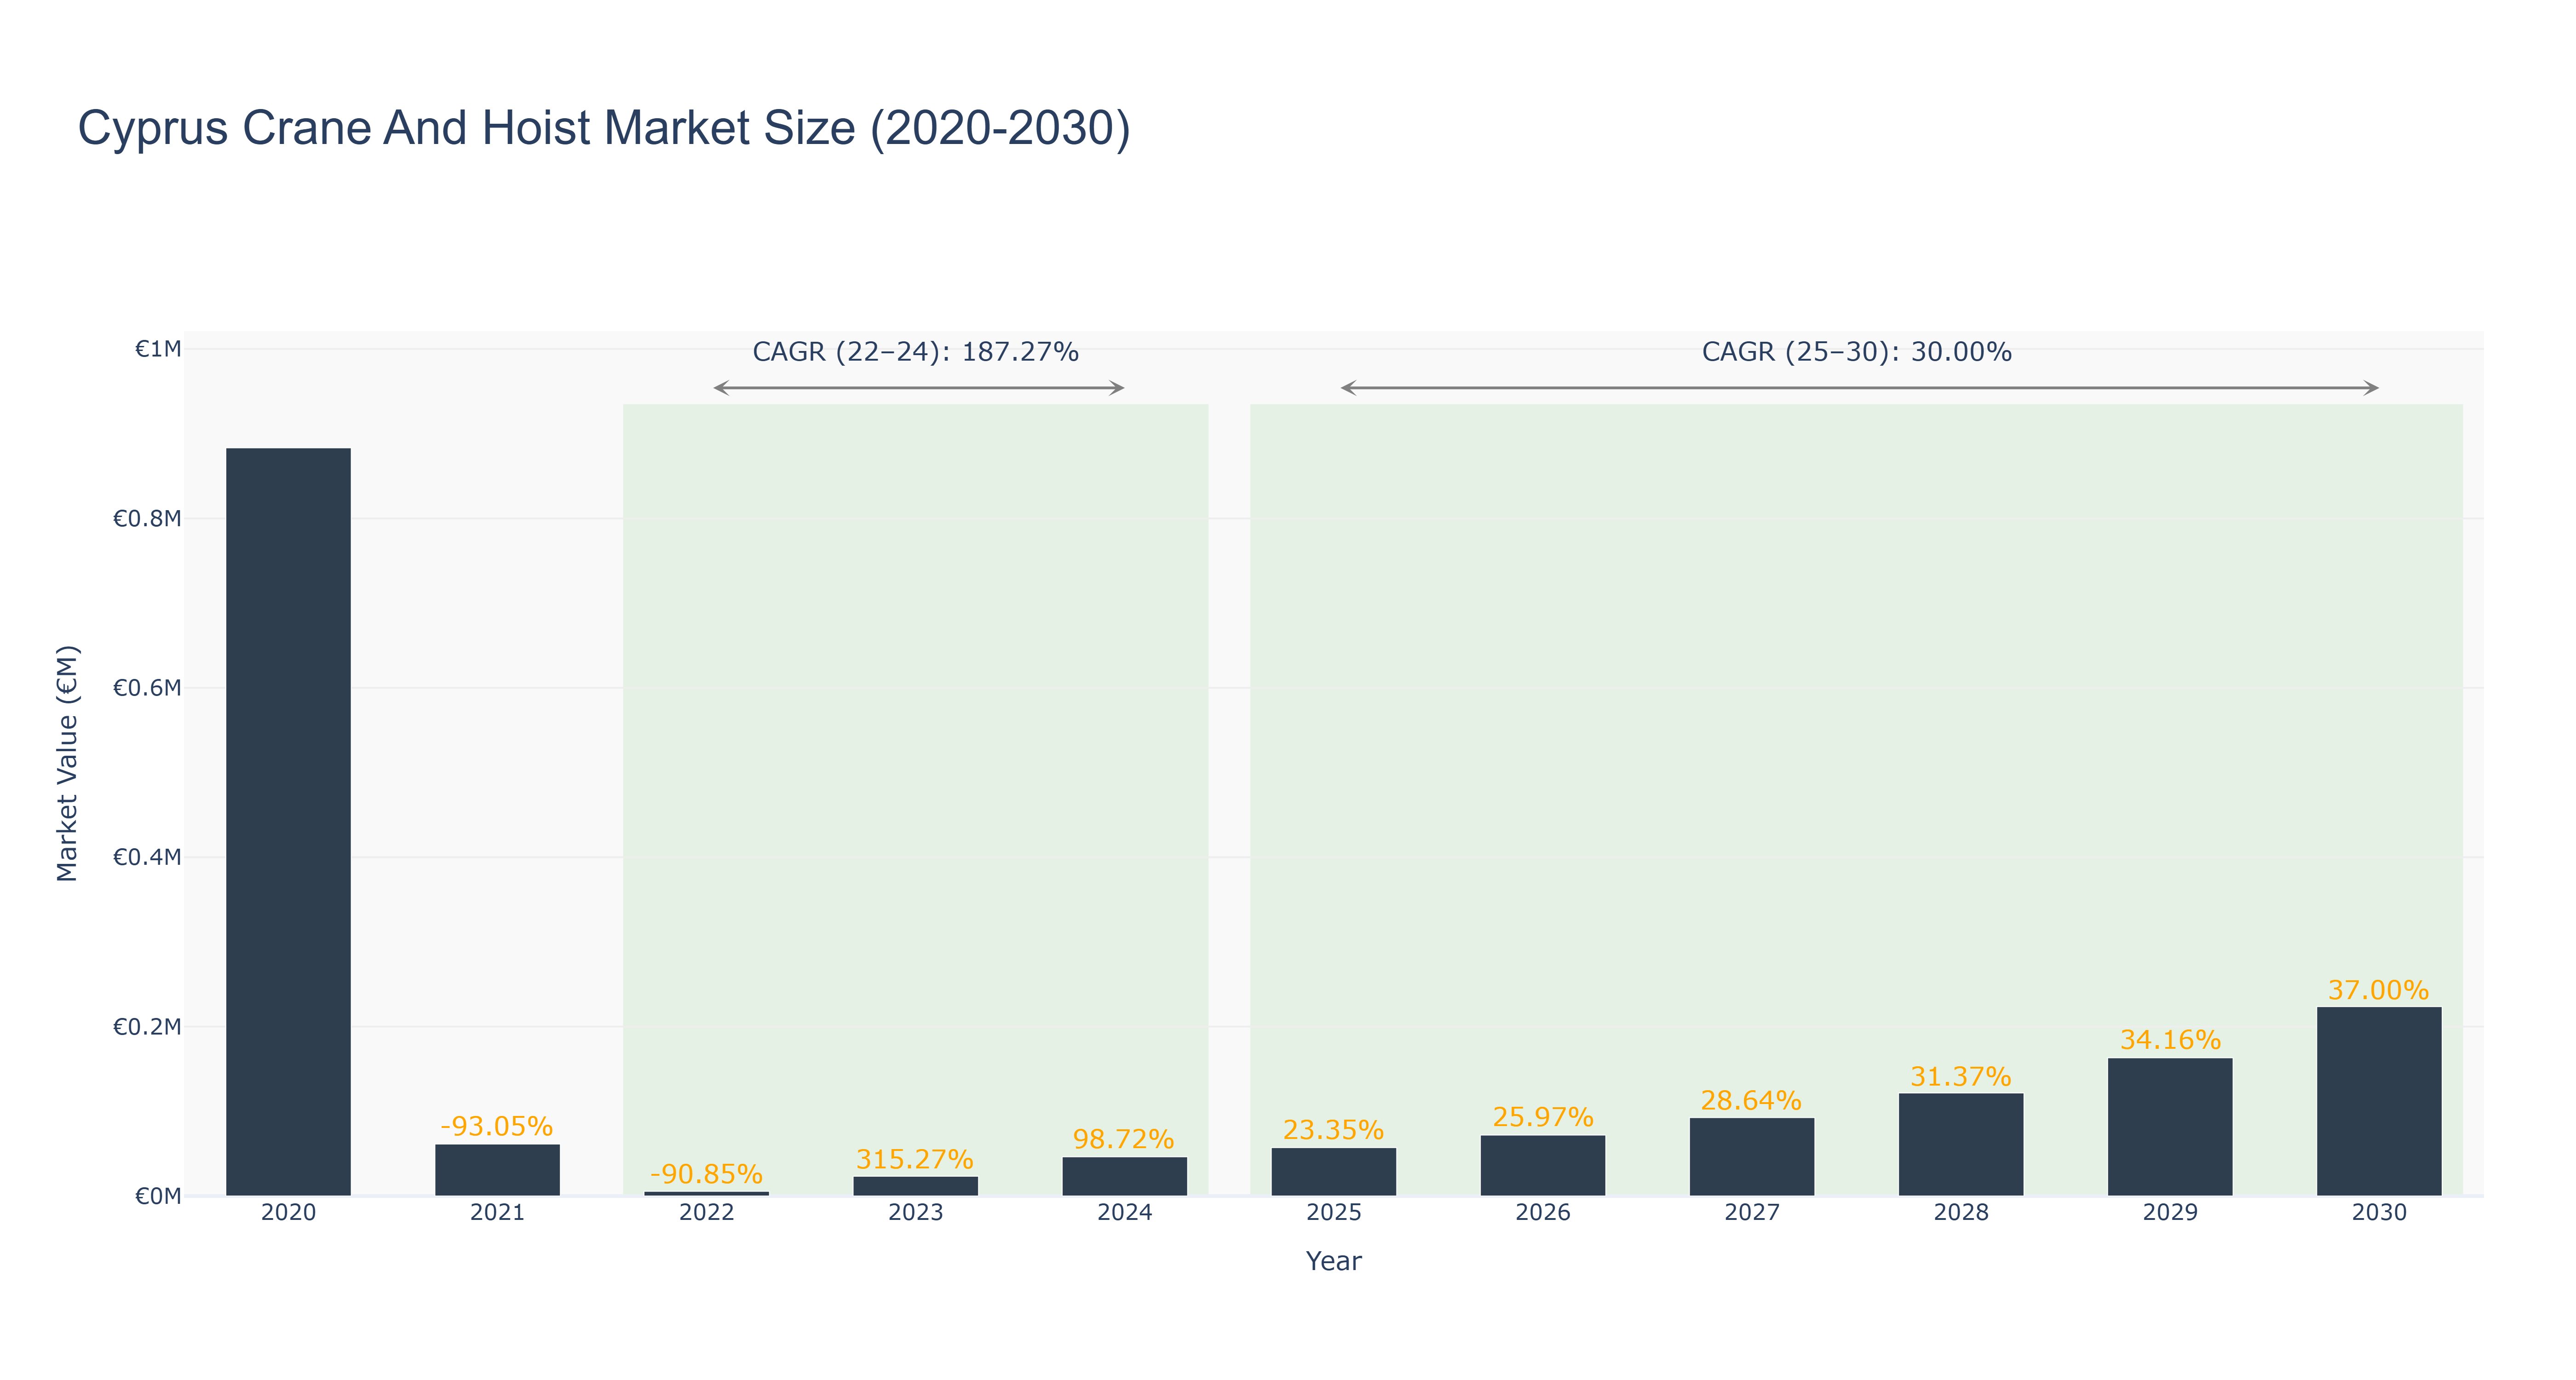Click the 2029 bar
2576x1380 pixels.
coord(2170,1127)
